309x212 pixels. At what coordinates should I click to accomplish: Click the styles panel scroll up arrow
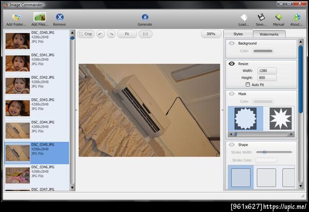pos(301,42)
